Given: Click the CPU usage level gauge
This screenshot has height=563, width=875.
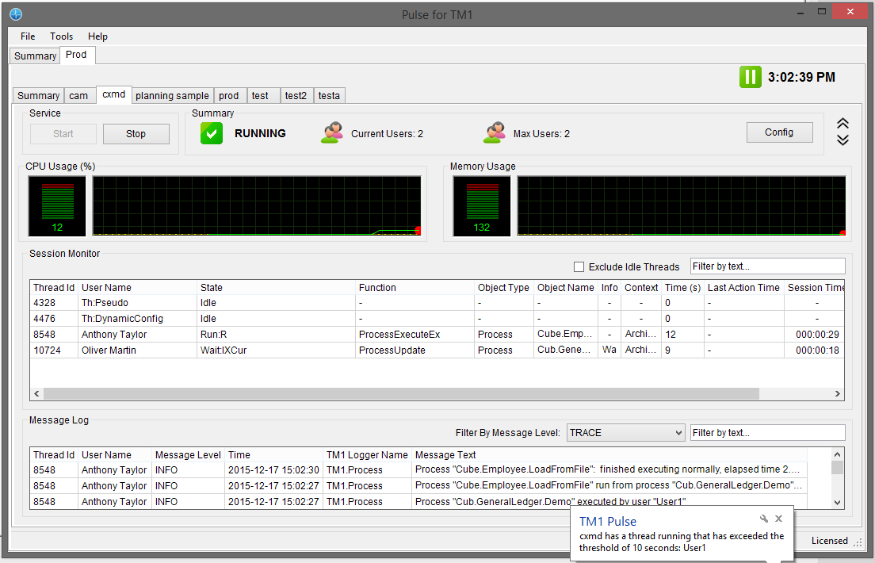Looking at the screenshot, I should (58, 206).
